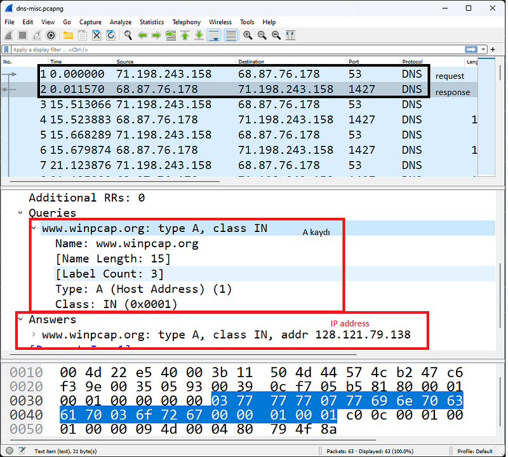
Task: Sort by the No. column header
Action: [x=25, y=61]
